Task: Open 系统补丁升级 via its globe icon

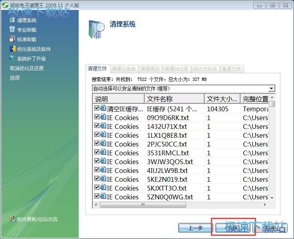Action: (x=12, y=58)
